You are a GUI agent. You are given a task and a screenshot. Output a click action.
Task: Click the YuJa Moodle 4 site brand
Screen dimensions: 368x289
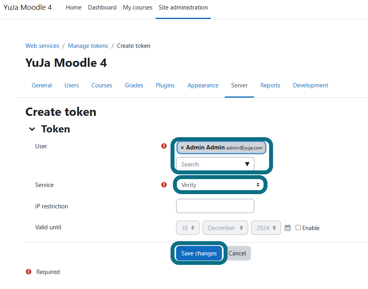[x=27, y=8]
